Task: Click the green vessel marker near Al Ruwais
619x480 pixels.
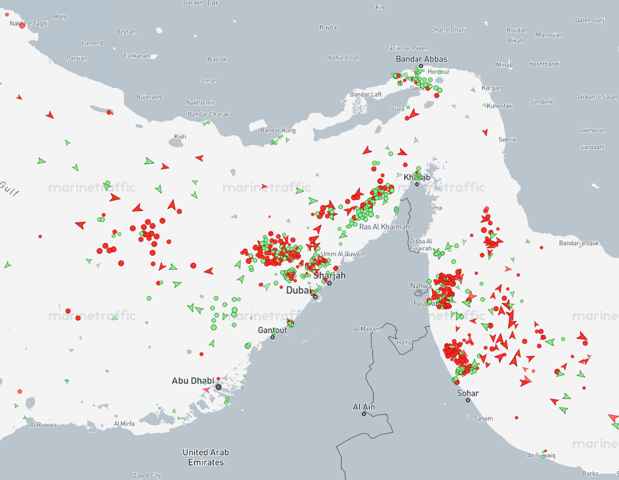Action: 24,418
